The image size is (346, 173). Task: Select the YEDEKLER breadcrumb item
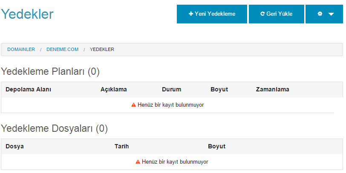tap(102, 49)
